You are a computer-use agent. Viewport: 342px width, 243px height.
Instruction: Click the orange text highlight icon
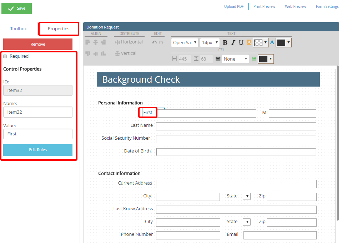[x=249, y=43]
